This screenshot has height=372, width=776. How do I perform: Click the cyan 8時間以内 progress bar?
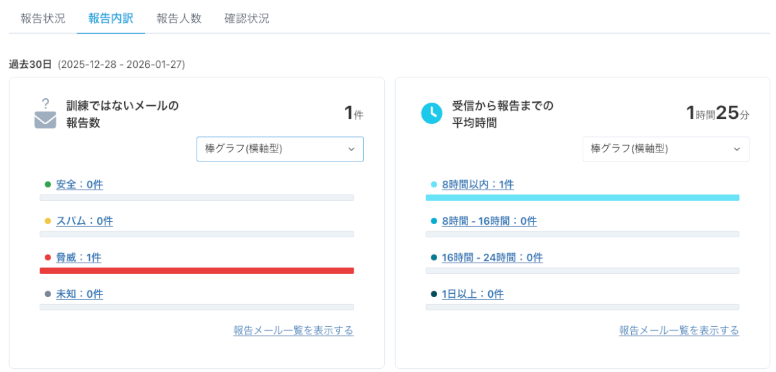pyautogui.click(x=582, y=198)
